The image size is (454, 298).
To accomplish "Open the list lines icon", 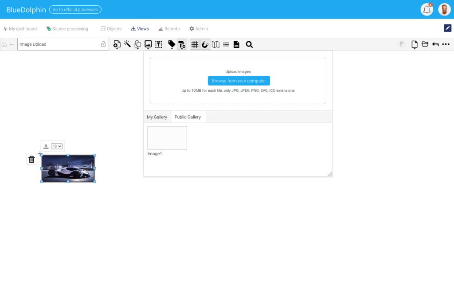I will [226, 44].
